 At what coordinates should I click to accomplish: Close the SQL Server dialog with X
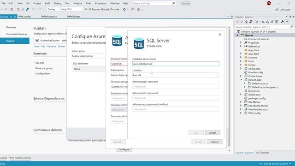point(220,35)
